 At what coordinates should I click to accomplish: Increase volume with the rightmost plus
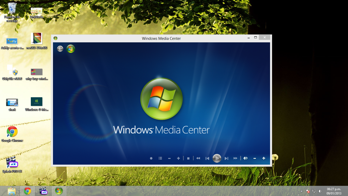pyautogui.click(x=264, y=158)
